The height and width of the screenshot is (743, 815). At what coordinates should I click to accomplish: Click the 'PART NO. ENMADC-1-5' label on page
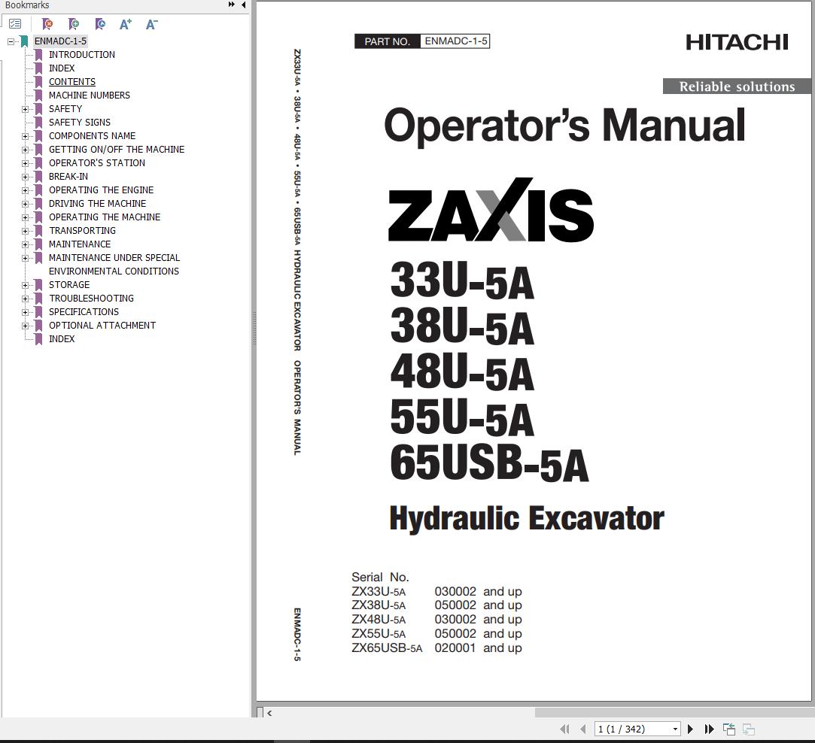[x=422, y=41]
